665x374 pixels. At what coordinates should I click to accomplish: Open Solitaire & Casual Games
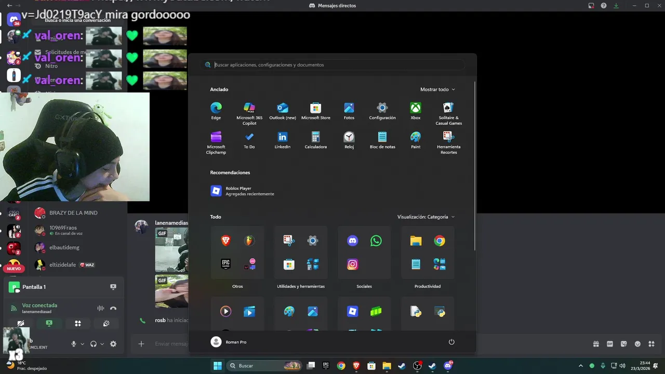449,113
